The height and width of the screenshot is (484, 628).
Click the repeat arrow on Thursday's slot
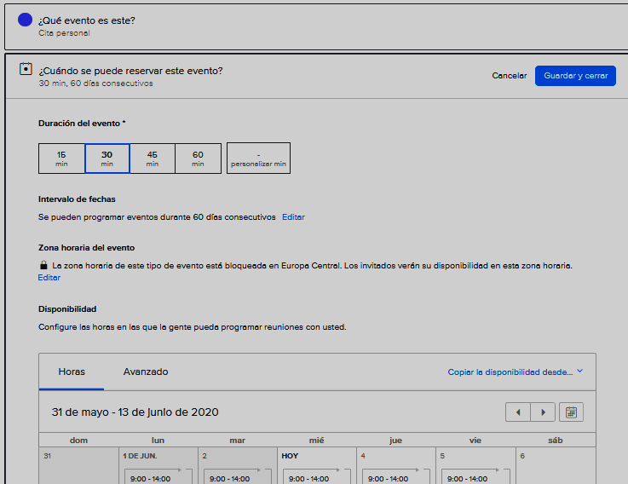(423, 471)
